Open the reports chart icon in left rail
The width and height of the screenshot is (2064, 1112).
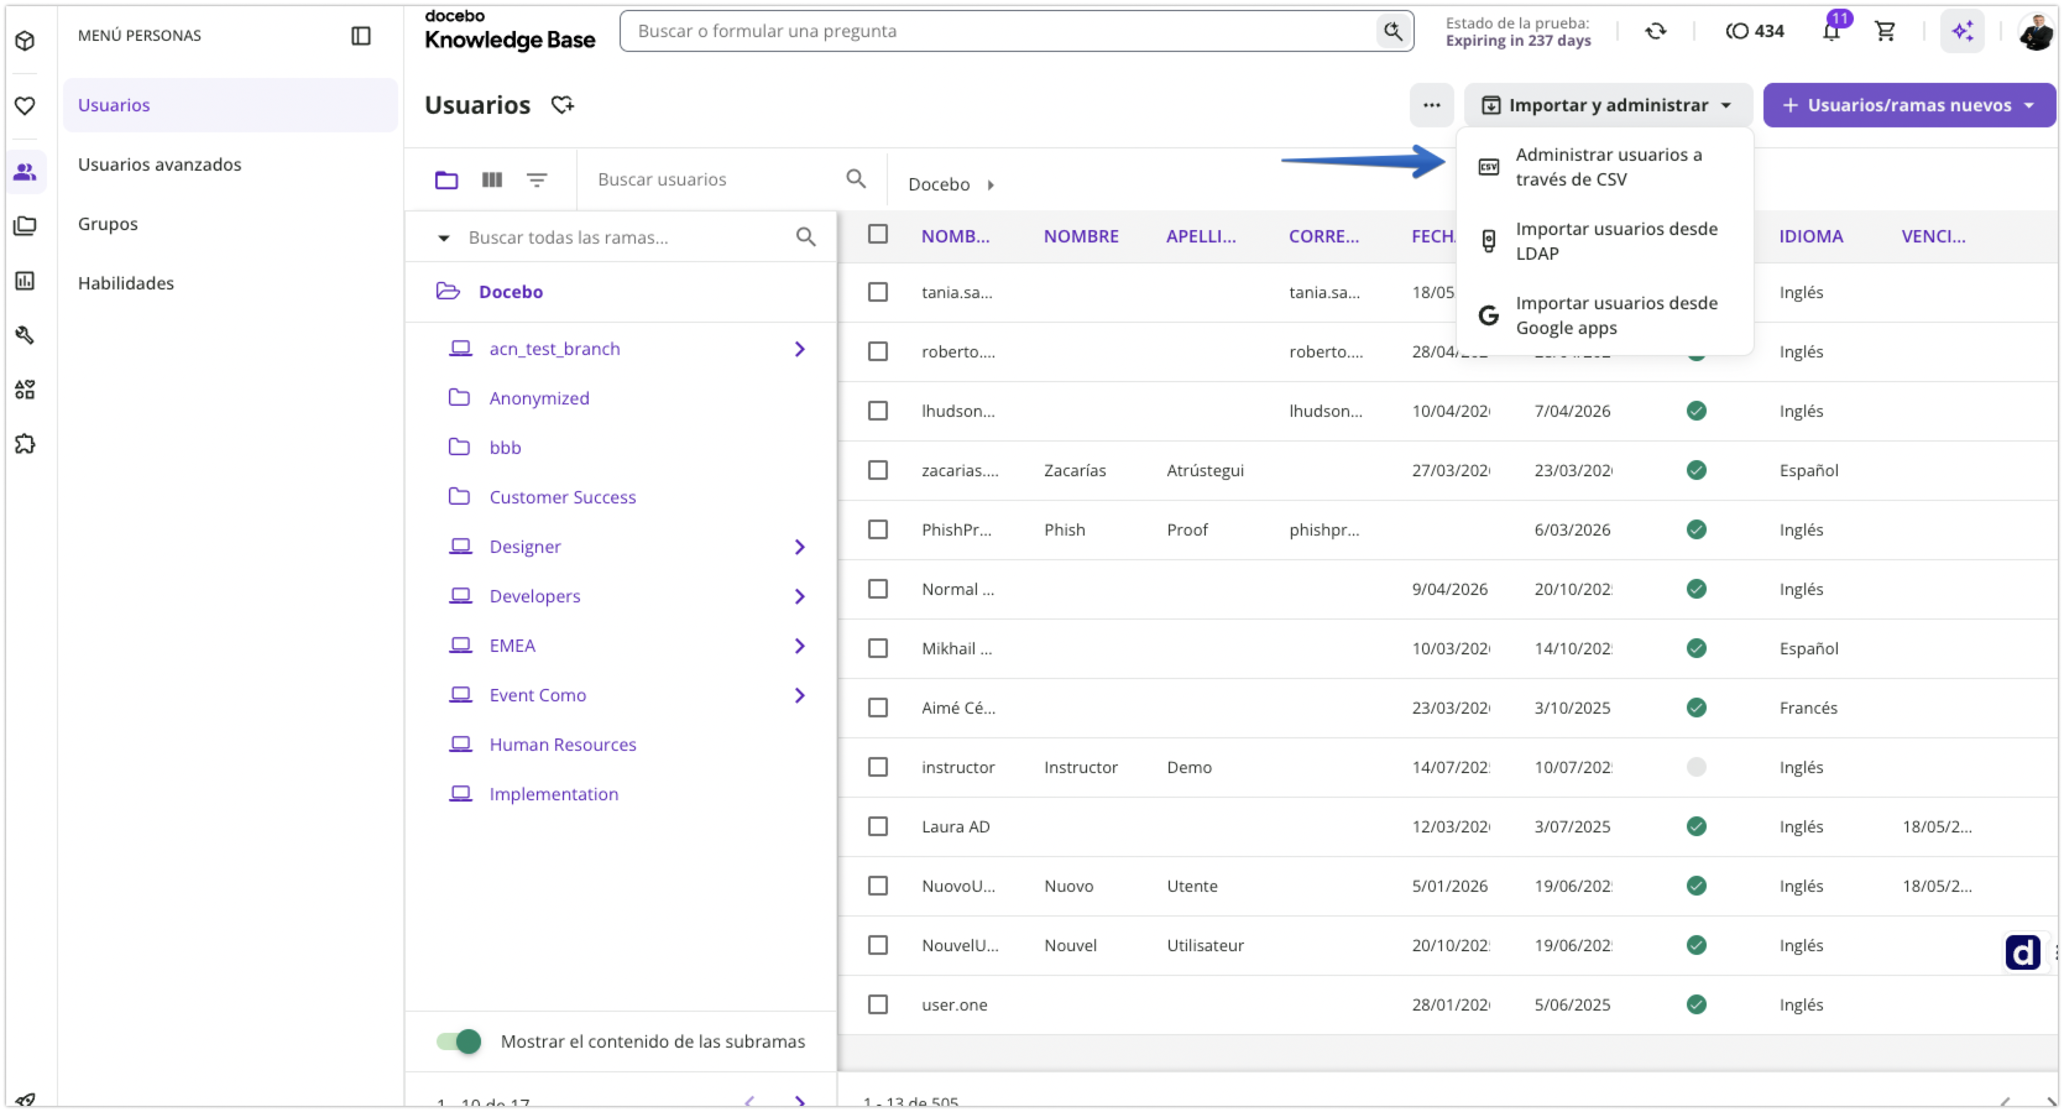[x=25, y=280]
